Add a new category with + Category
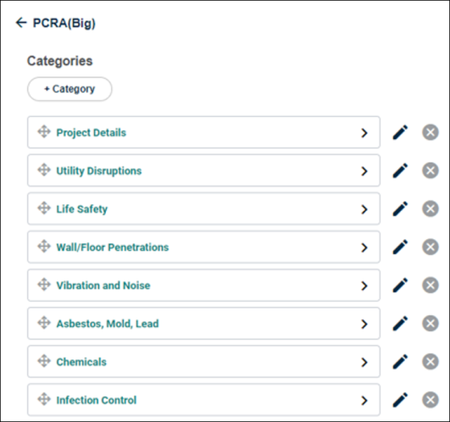 [69, 89]
